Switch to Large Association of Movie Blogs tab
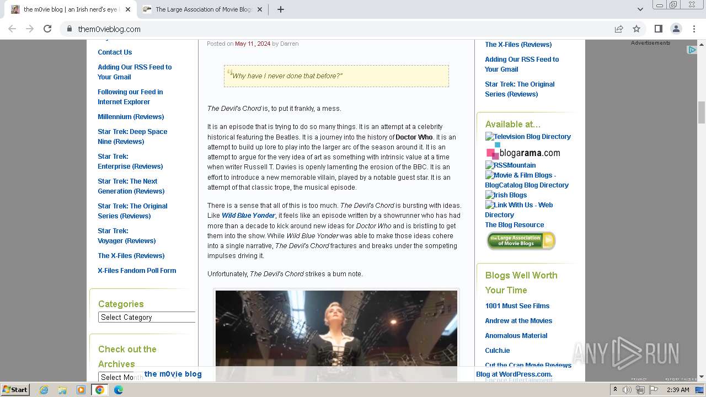The height and width of the screenshot is (397, 706). [203, 9]
